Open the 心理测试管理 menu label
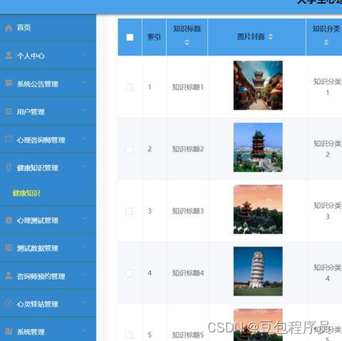This screenshot has height=341, width=342. tap(37, 221)
